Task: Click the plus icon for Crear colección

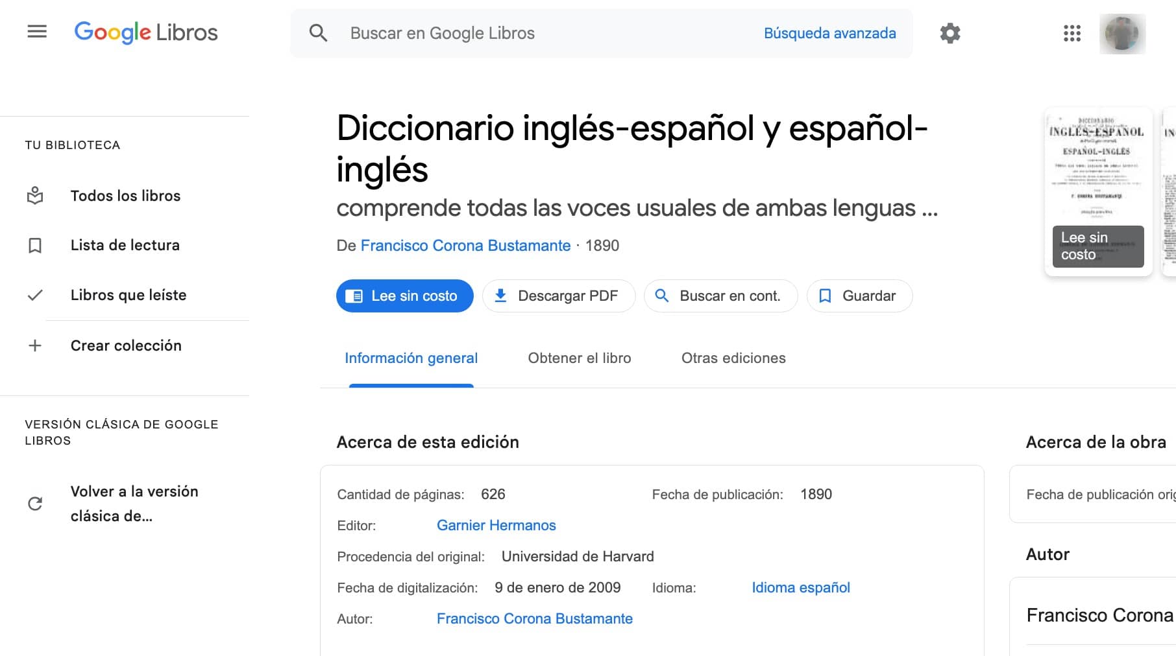Action: click(35, 346)
